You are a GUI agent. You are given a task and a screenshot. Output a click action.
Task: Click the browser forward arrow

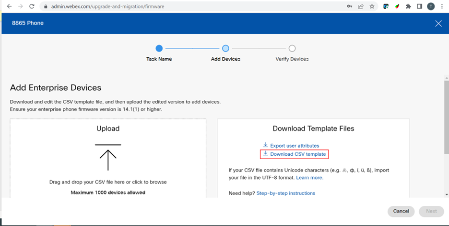pyautogui.click(x=20, y=6)
